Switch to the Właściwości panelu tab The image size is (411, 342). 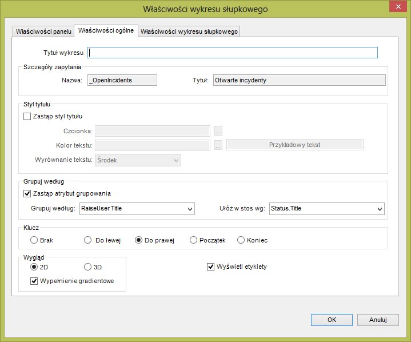click(x=43, y=31)
